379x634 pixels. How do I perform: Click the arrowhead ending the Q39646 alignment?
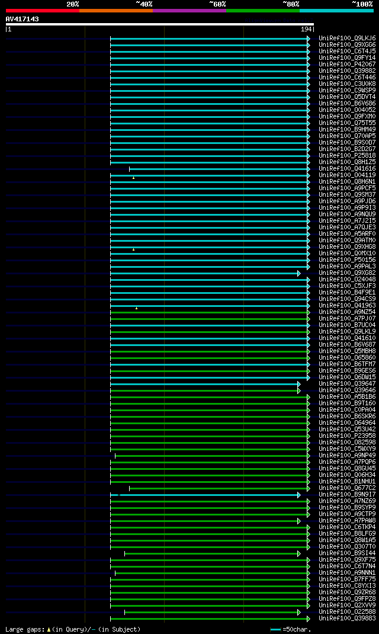tap(299, 390)
